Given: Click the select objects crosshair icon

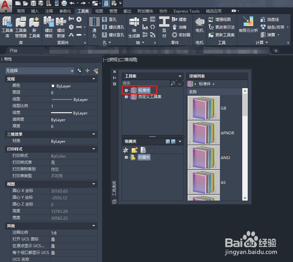Looking at the screenshot, I should pyautogui.click(x=88, y=70).
